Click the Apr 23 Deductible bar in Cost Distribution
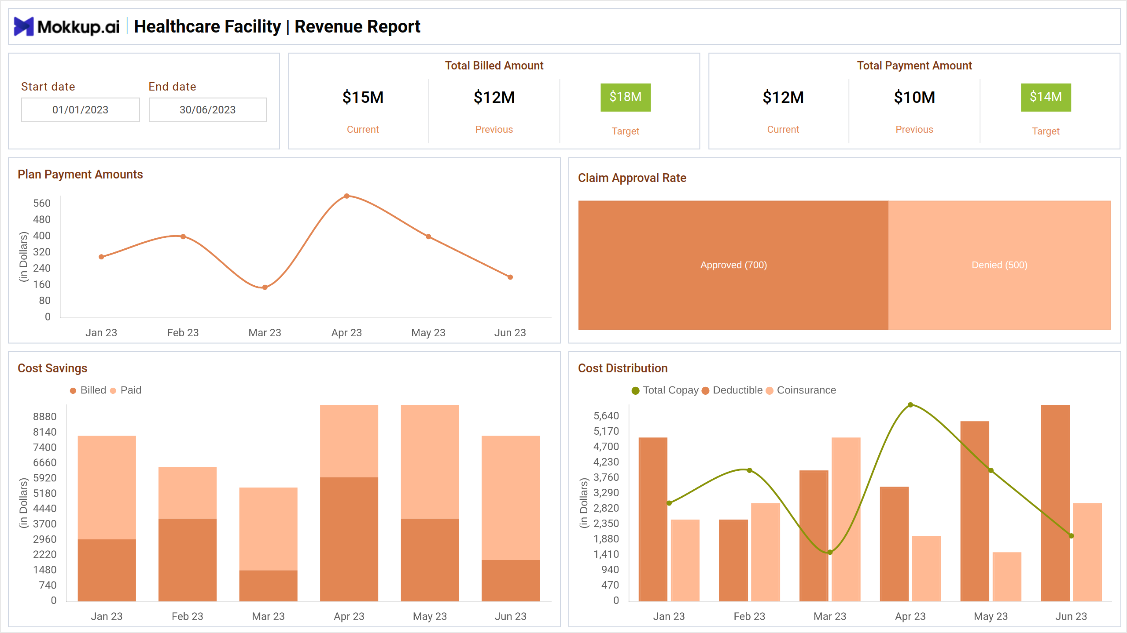The height and width of the screenshot is (633, 1127). click(895, 544)
